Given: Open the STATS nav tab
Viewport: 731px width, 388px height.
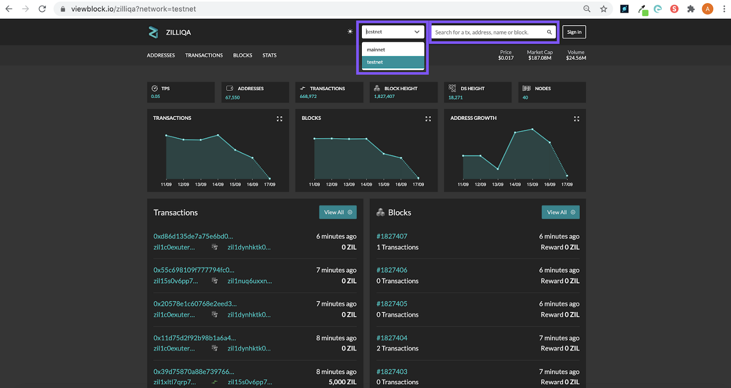Looking at the screenshot, I should (269, 55).
